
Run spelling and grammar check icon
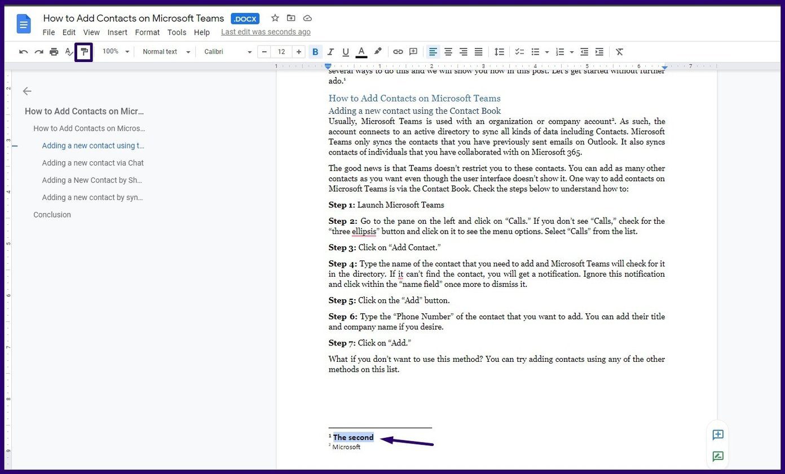pos(69,52)
